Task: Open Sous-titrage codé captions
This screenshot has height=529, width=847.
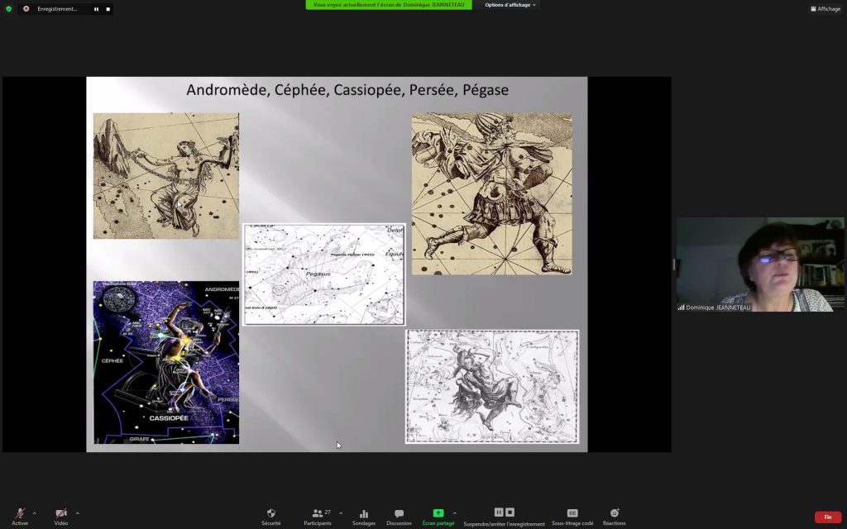Action: pos(572,517)
